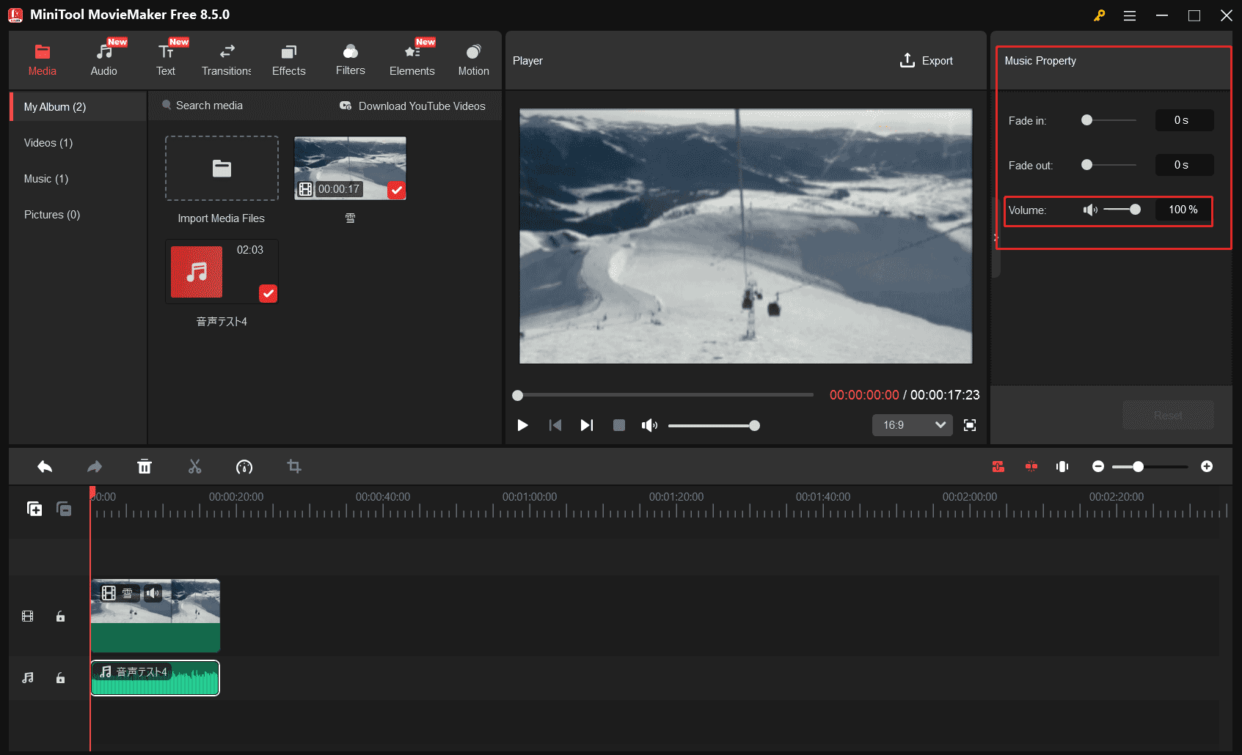Screen dimensions: 1242x755
Task: Select the Motion panel
Action: click(x=473, y=57)
